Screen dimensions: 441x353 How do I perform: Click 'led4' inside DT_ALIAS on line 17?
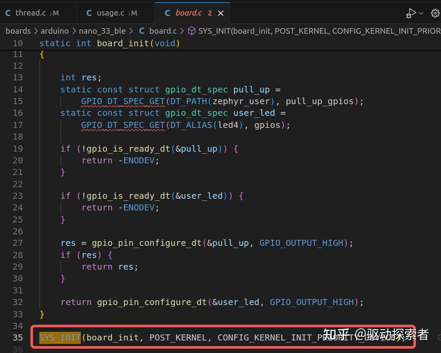point(228,125)
